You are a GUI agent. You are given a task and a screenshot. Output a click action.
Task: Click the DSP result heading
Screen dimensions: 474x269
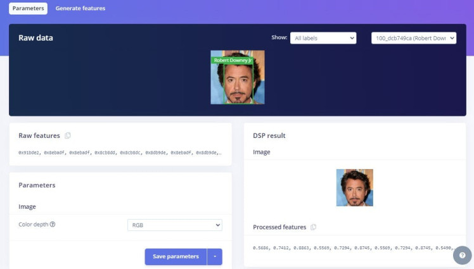pos(269,135)
